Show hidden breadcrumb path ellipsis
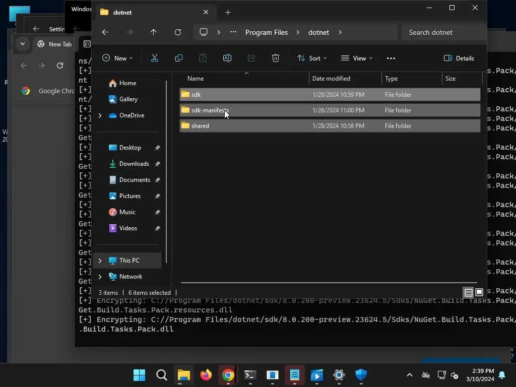 (x=233, y=32)
